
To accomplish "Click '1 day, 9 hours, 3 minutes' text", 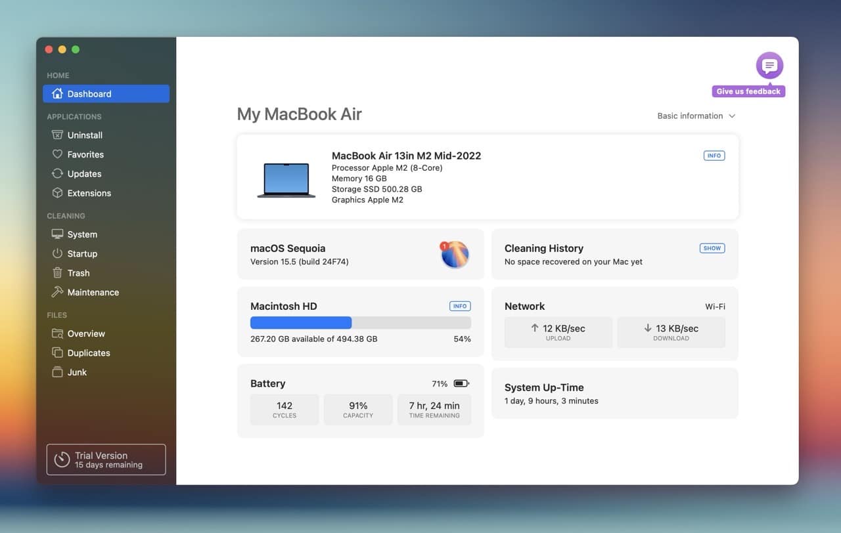I will tap(551, 401).
